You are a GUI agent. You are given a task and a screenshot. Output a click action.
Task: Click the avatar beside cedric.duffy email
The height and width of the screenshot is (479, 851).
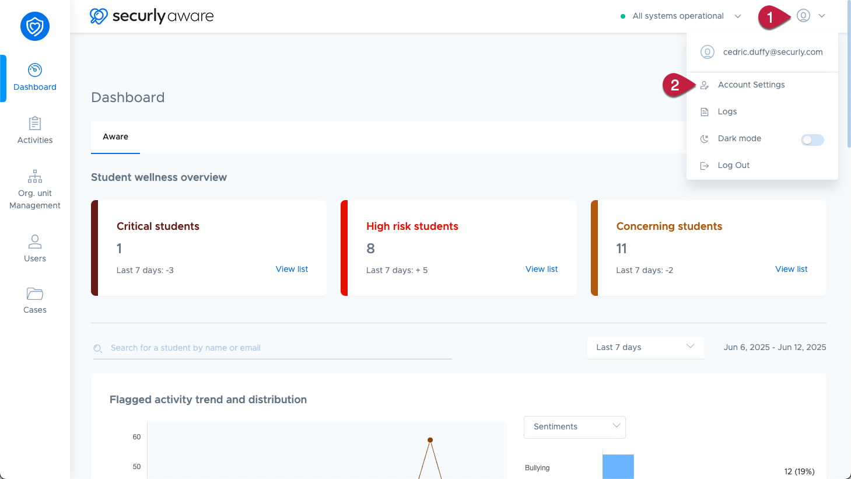point(708,52)
